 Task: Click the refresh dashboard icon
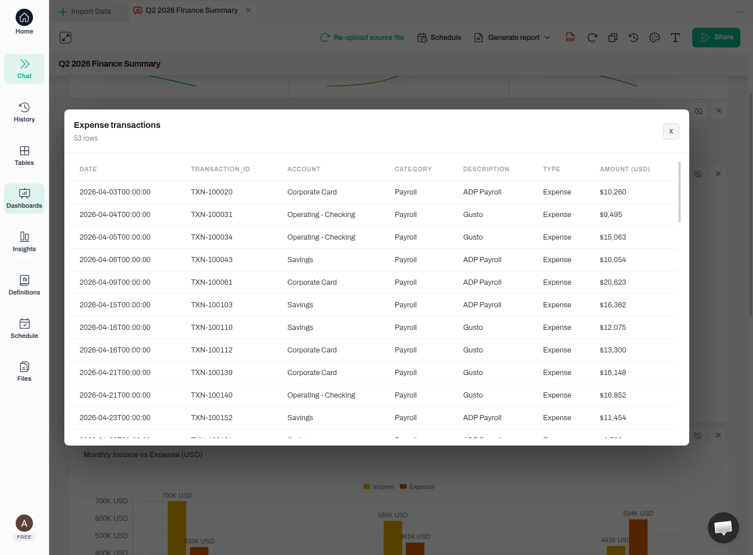point(592,38)
